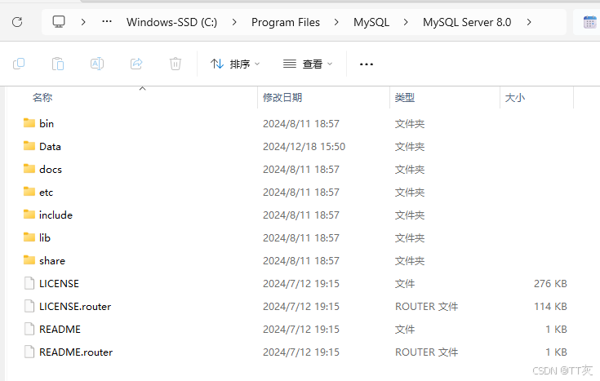
Task: Select the share folder icon
Action: click(x=29, y=260)
